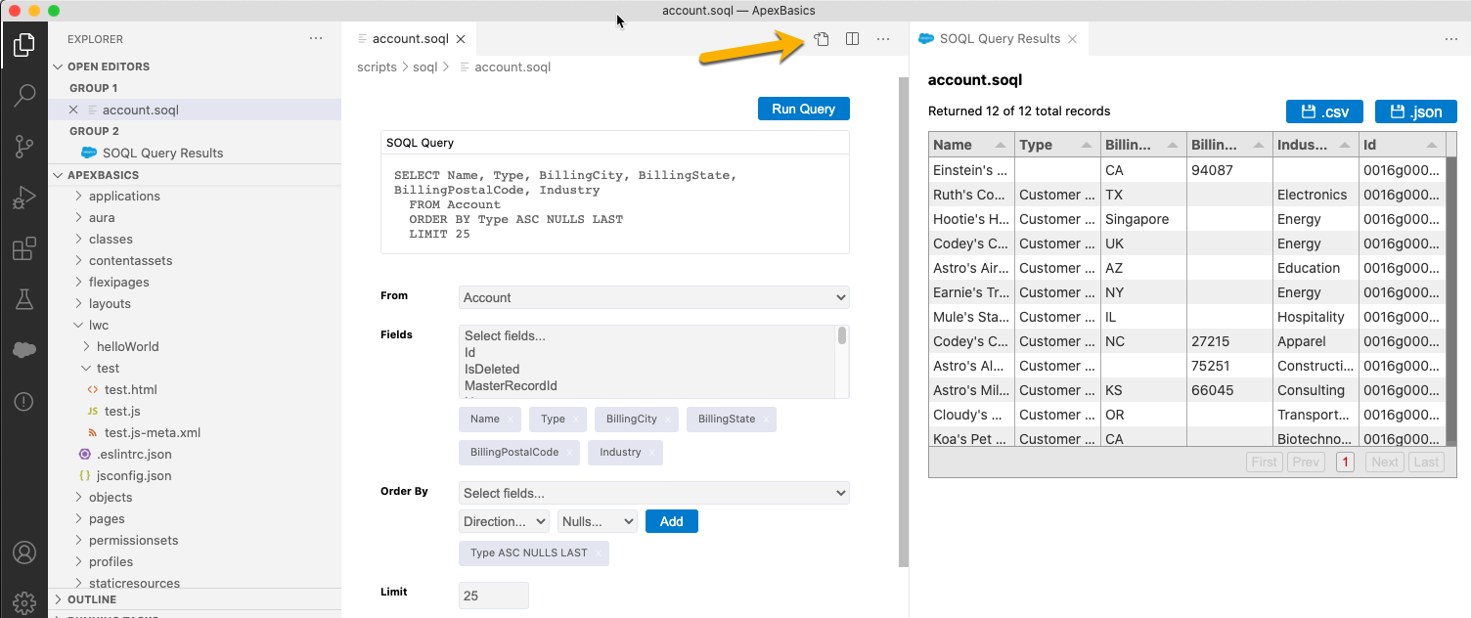Save query results as .json
Viewport: 1471px width, 618px height.
click(1415, 110)
